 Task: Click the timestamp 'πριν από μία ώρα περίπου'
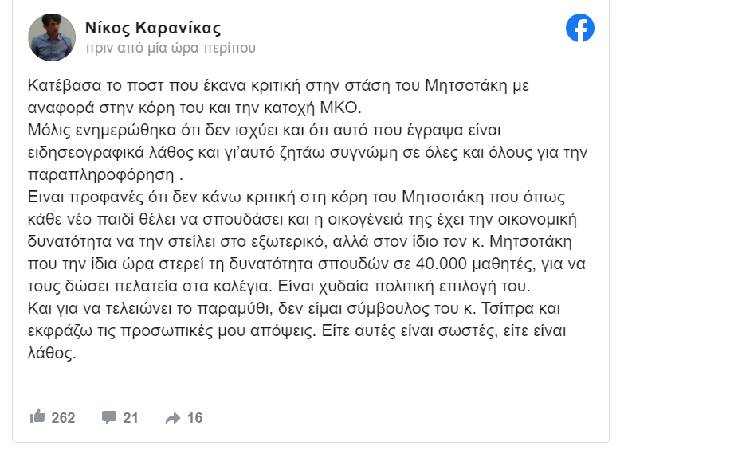(x=170, y=48)
